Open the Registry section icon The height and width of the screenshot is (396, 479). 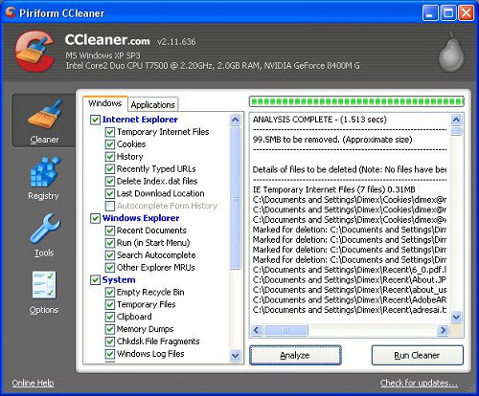[45, 172]
